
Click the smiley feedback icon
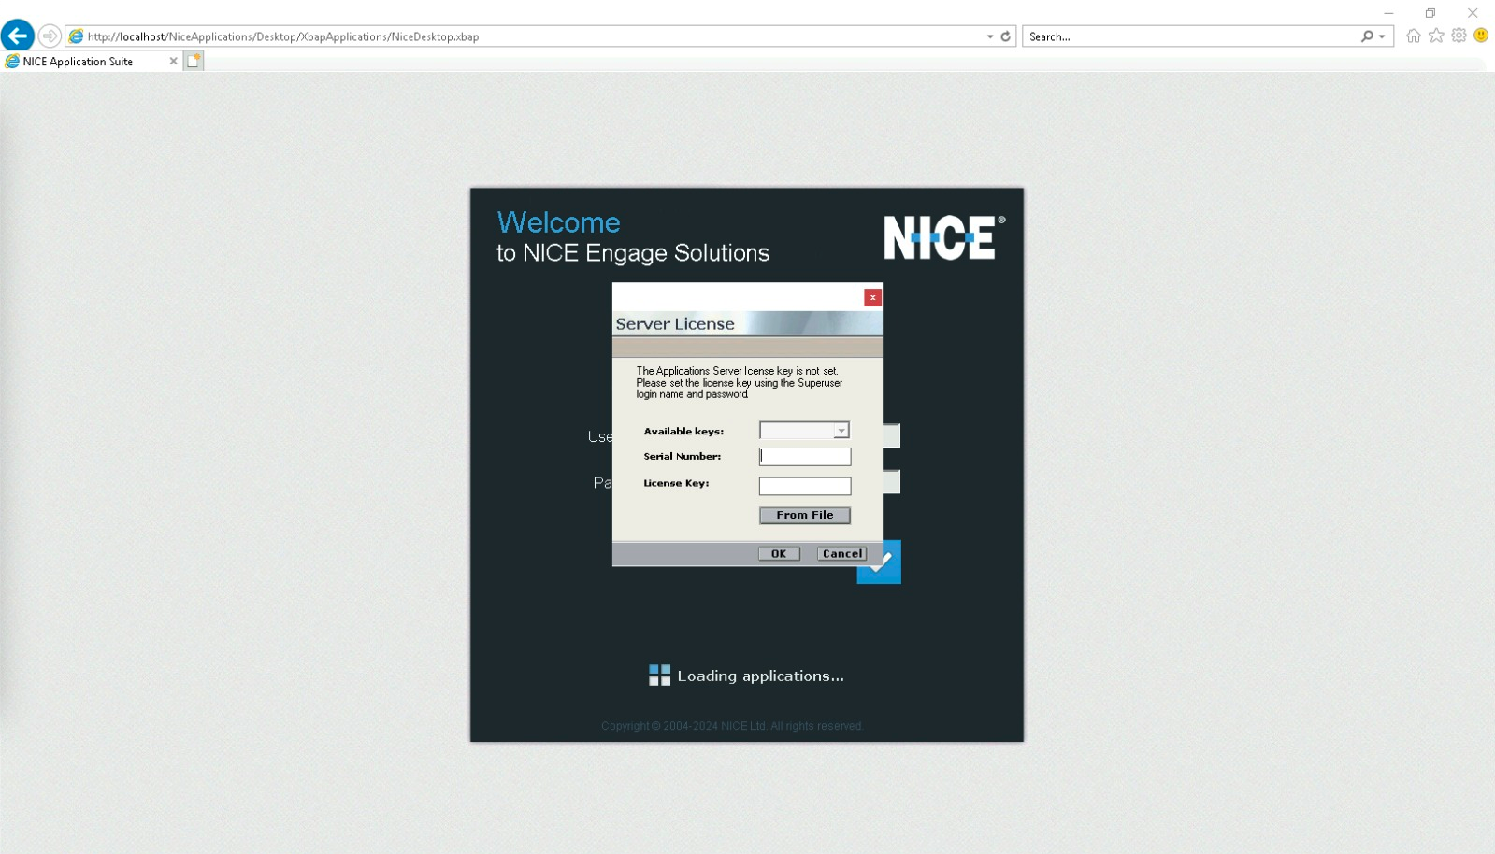click(x=1481, y=36)
